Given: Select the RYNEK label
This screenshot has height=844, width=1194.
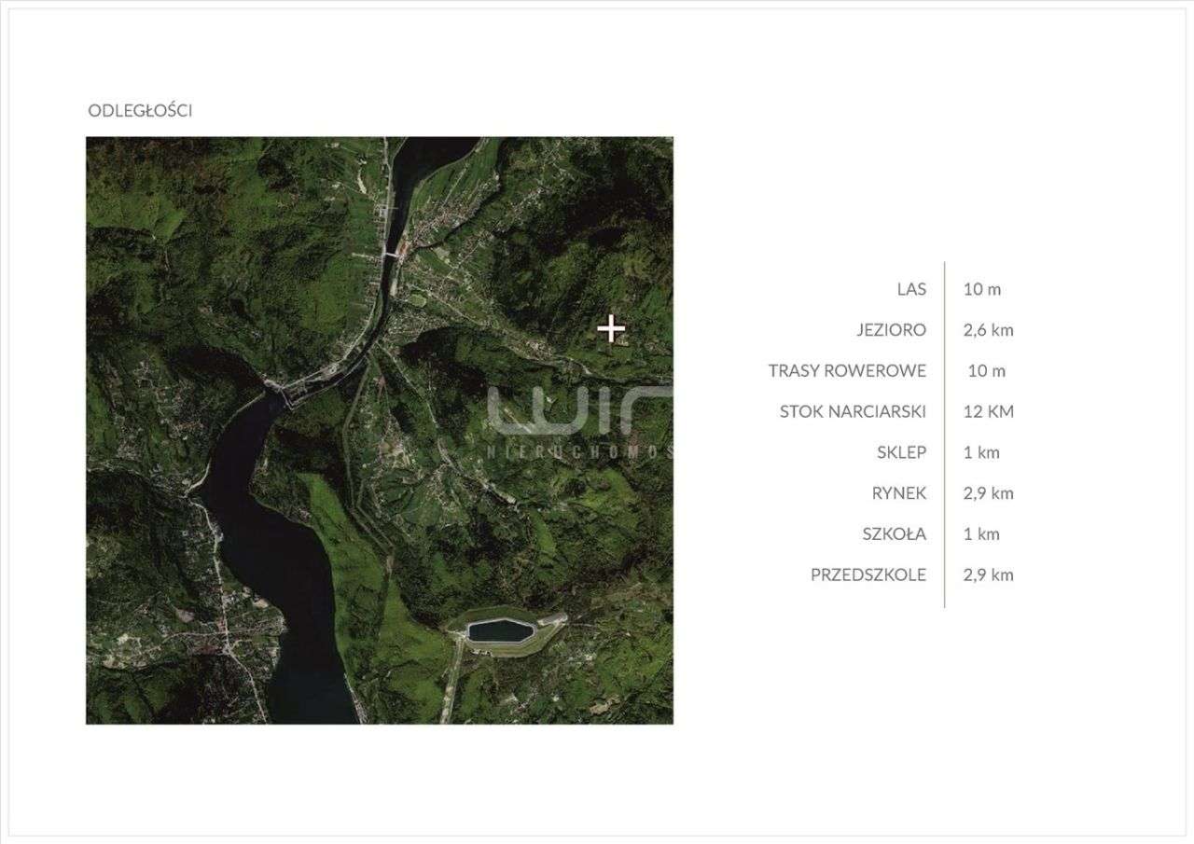Looking at the screenshot, I should pos(899,493).
